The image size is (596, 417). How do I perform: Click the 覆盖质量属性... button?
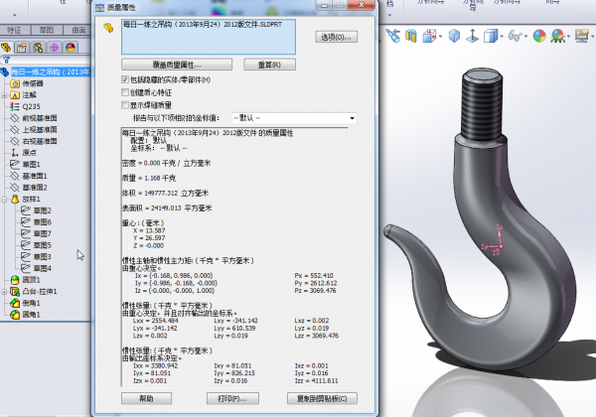[x=177, y=65]
